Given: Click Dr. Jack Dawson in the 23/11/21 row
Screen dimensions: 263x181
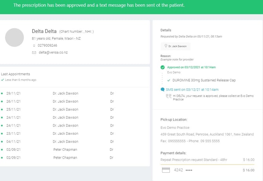Looking at the screenshot, I should point(66,134).
